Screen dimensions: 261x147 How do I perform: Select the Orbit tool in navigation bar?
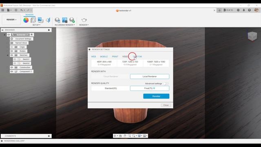[115, 136]
